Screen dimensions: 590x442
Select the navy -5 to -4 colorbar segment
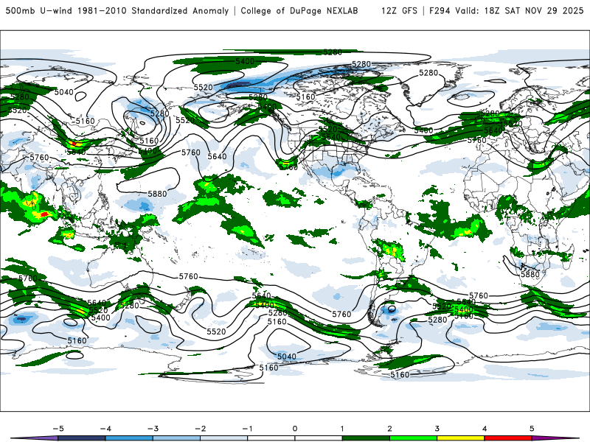(x=82, y=438)
